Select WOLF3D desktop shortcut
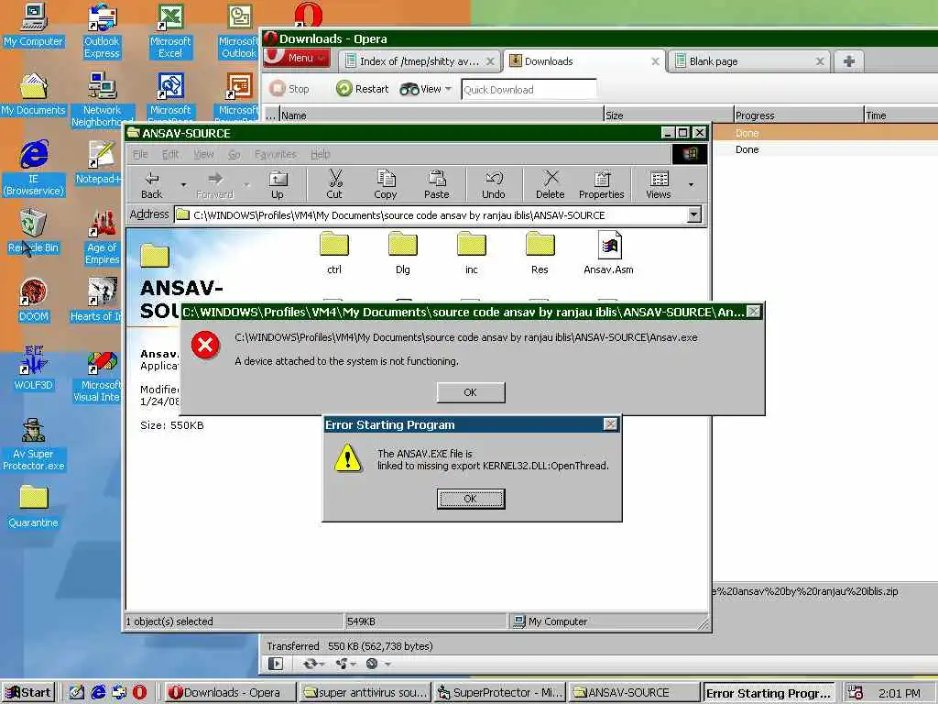 coord(34,368)
